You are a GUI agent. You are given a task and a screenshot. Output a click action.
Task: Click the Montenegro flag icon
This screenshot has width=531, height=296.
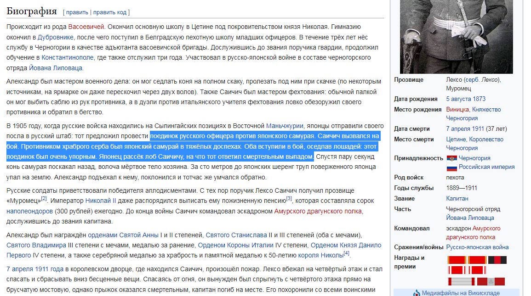(x=452, y=158)
